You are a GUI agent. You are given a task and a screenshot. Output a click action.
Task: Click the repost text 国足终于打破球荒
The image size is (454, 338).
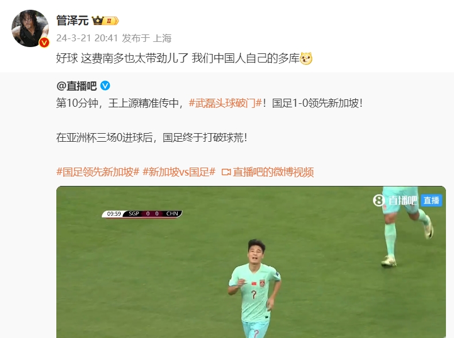point(205,138)
